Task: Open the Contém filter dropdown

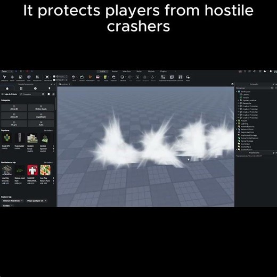Action: click(x=7, y=206)
